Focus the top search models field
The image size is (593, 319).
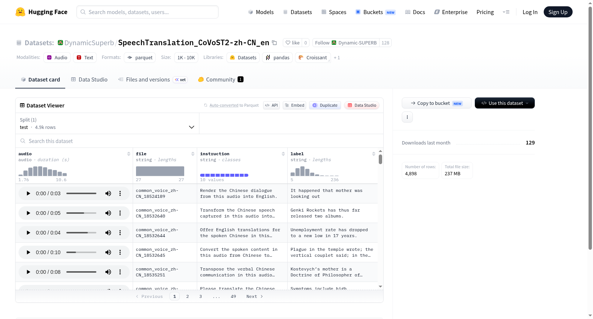148,12
